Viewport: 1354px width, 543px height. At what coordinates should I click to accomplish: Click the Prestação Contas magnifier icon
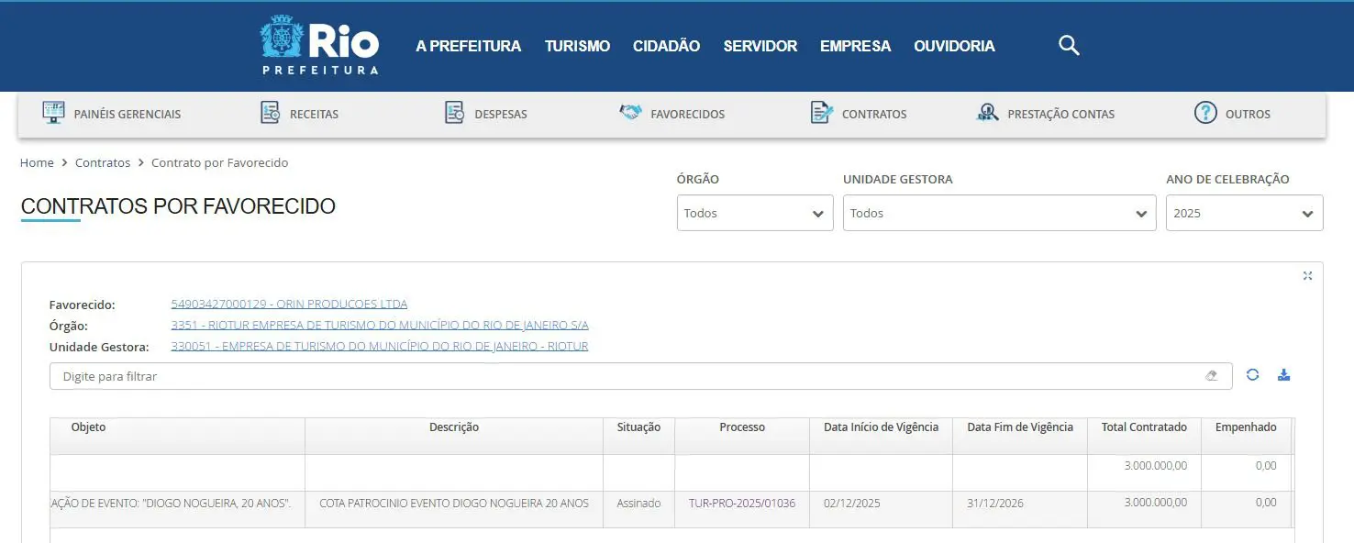987,113
